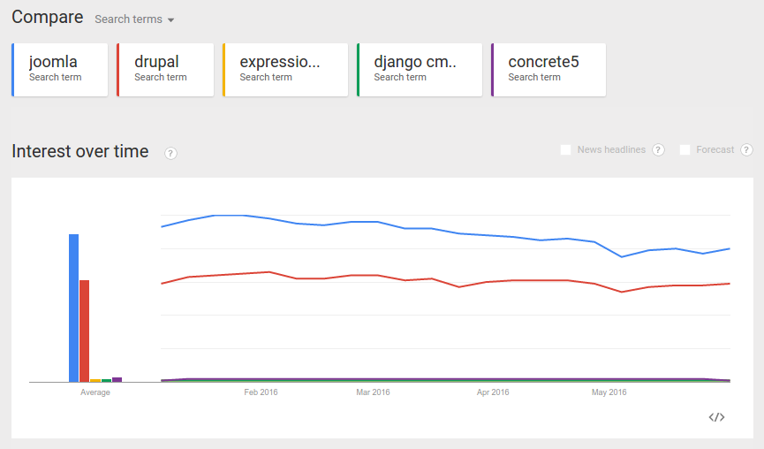Enable the News headlines checkbox
This screenshot has width=764, height=449.
(566, 150)
